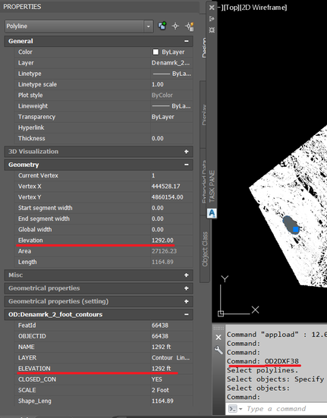Click object data ELEVATION value 1292 ft
327x418 pixels.
[x=171, y=369]
